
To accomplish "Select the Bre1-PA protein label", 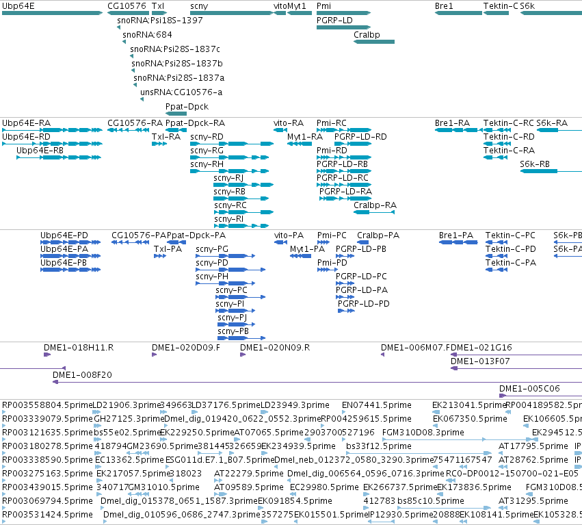I will pos(456,235).
